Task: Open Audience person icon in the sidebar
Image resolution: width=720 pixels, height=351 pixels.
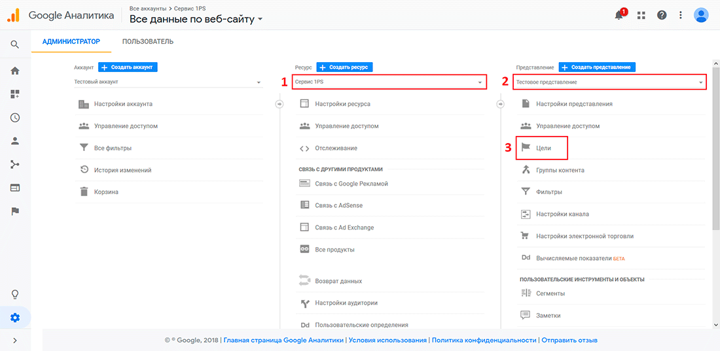Action: [15, 141]
